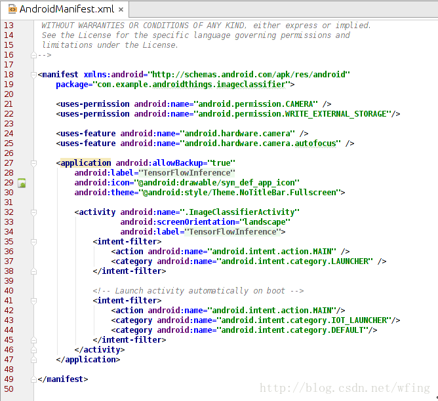Viewport: 438px width, 401px height.
Task: Click TensorFlowInference label on line 28
Action: (x=187, y=173)
